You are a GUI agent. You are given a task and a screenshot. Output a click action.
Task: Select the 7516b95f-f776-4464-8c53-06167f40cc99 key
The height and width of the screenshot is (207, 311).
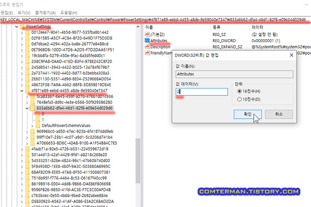click(x=69, y=178)
